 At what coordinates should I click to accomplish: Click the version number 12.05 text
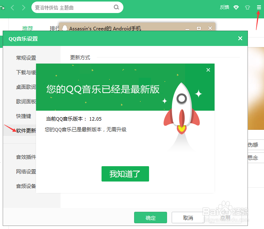click(95, 119)
